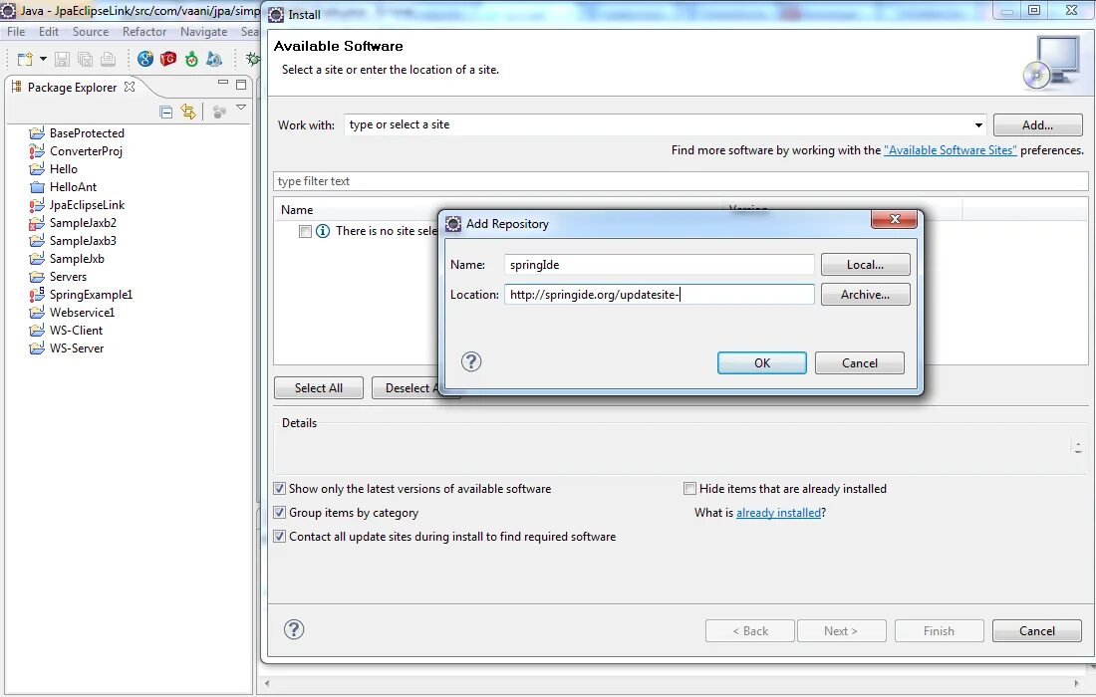The image size is (1096, 697).
Task: Click the Select All button
Action: [x=319, y=387]
